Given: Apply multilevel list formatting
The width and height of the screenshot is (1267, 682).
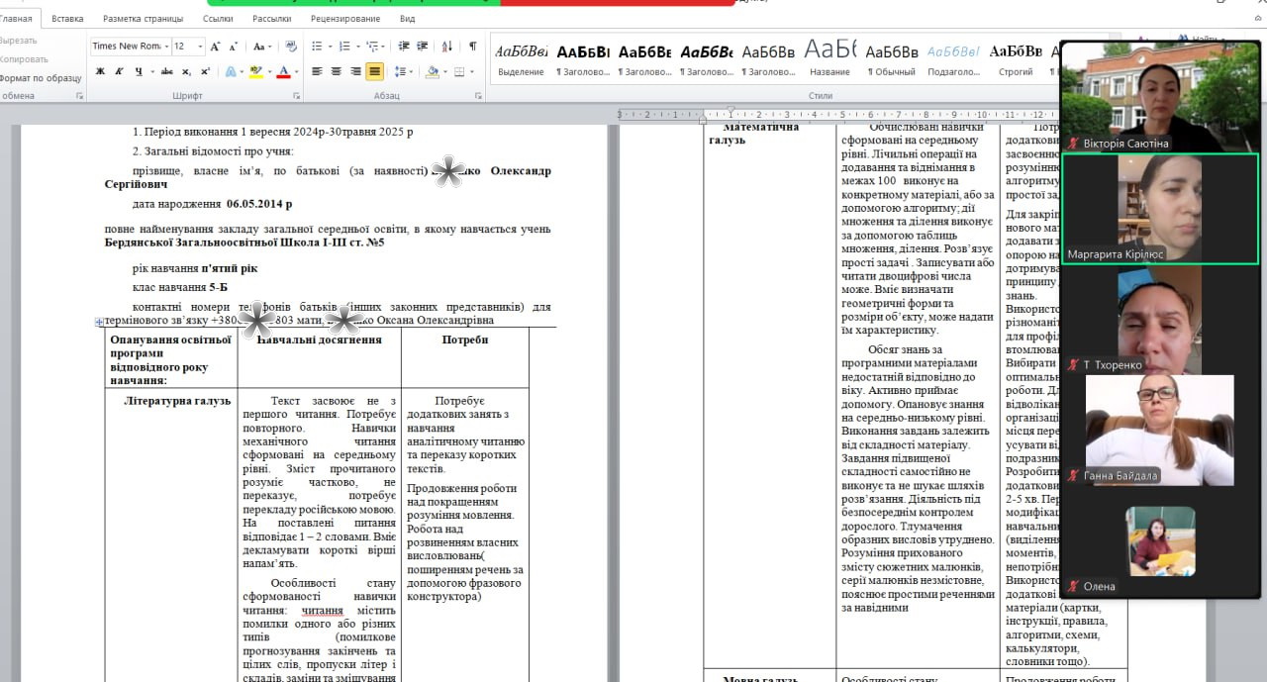Looking at the screenshot, I should (372, 47).
